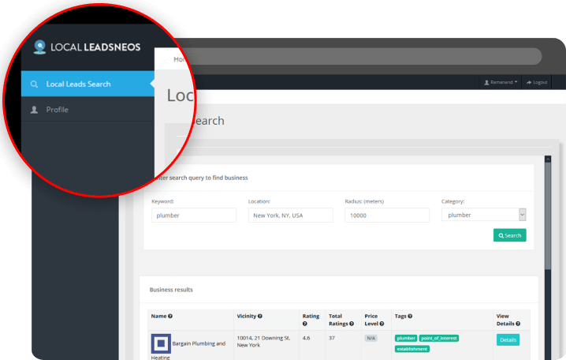This screenshot has width=566, height=360.
Task: Click the help icon beside Name header
Action: click(x=170, y=317)
